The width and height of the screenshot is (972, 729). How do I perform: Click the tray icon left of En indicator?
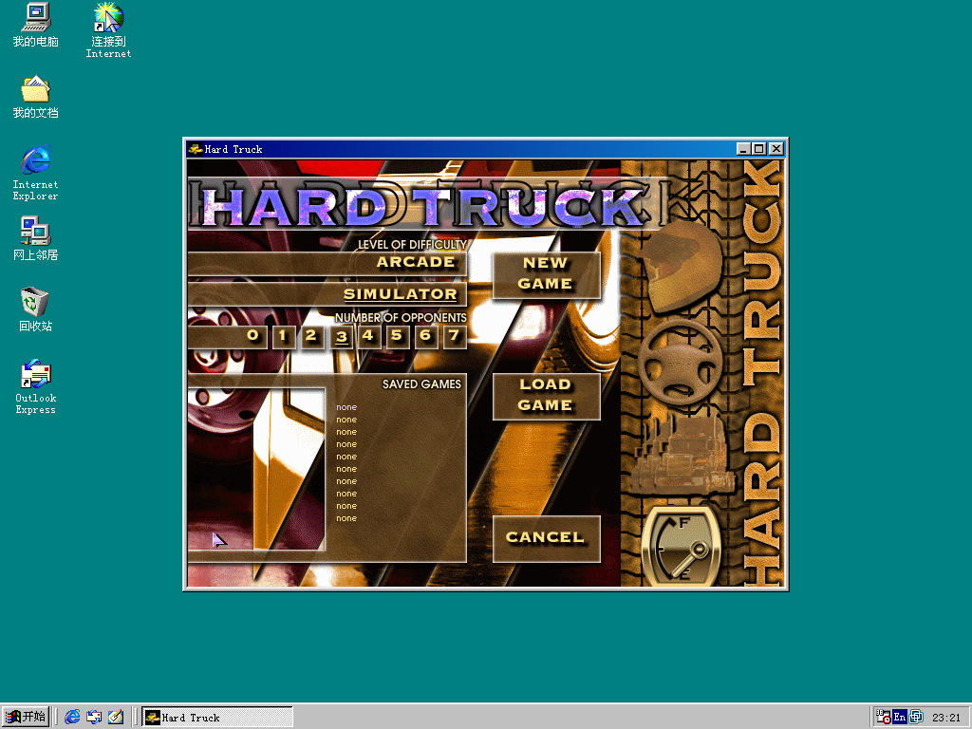[x=884, y=718]
